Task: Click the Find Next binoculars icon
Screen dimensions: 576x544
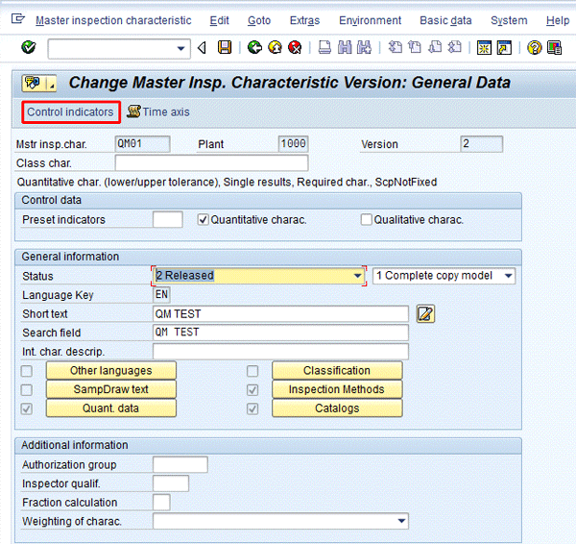Action: coord(364,47)
